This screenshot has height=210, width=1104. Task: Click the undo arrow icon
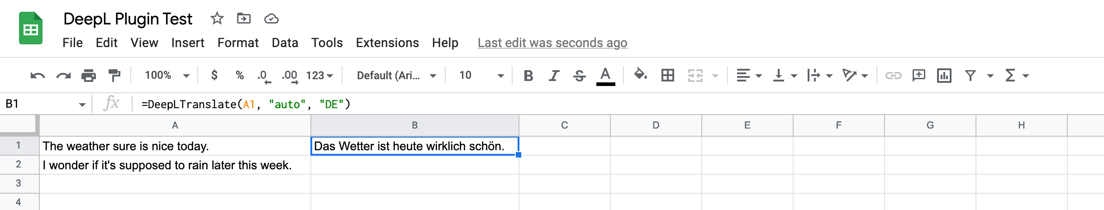[38, 76]
